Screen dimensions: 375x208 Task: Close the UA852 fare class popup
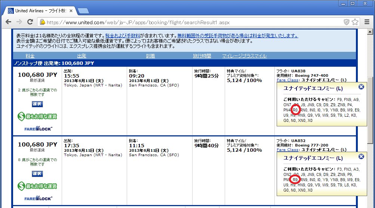[361, 157]
